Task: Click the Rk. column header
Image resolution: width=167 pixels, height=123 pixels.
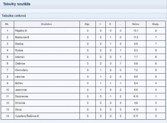Action: [7, 24]
